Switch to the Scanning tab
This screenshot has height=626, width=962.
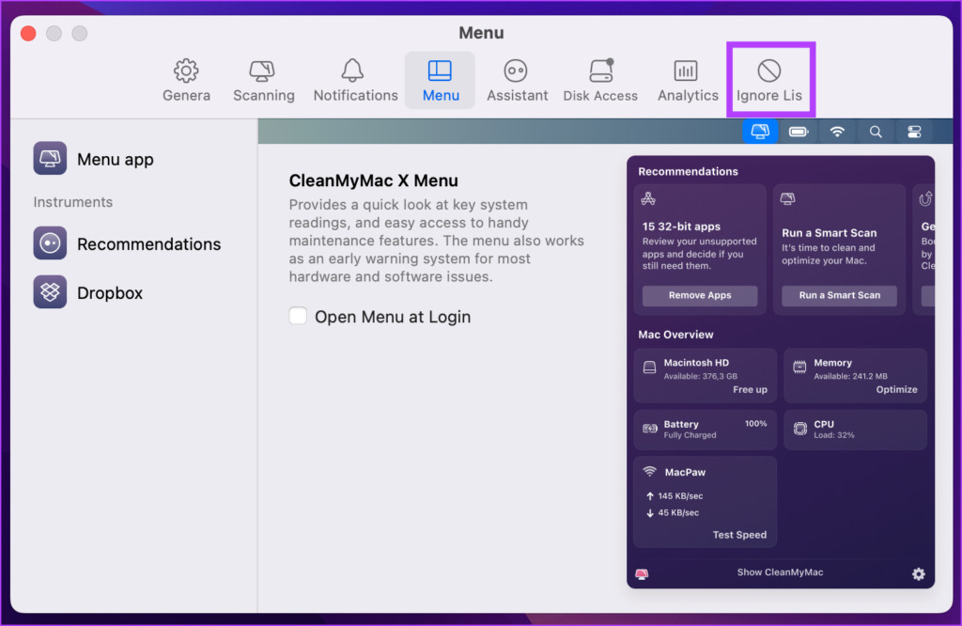tap(263, 81)
